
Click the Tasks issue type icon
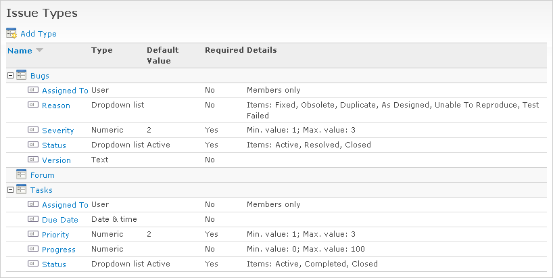click(x=21, y=189)
